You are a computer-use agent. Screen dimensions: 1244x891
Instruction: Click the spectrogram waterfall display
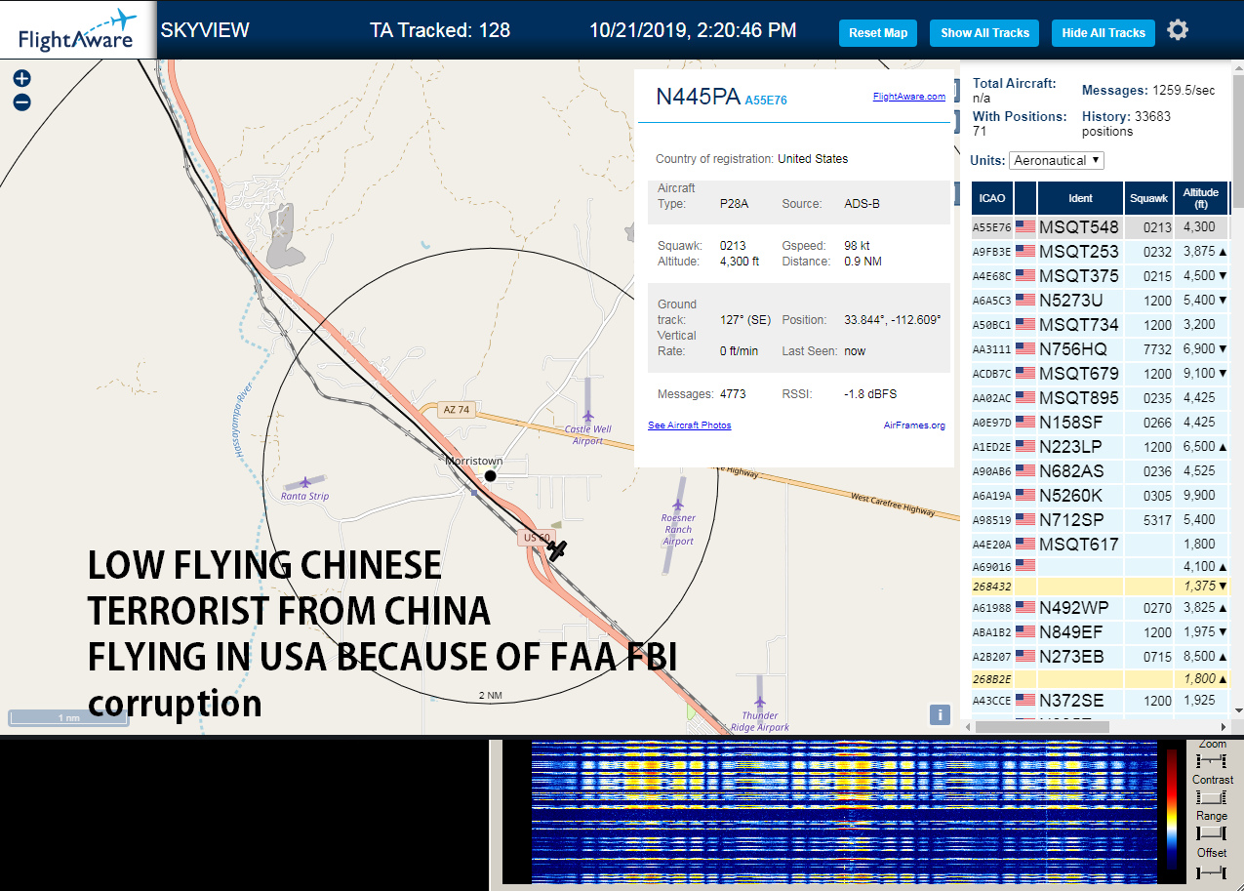coord(845,813)
